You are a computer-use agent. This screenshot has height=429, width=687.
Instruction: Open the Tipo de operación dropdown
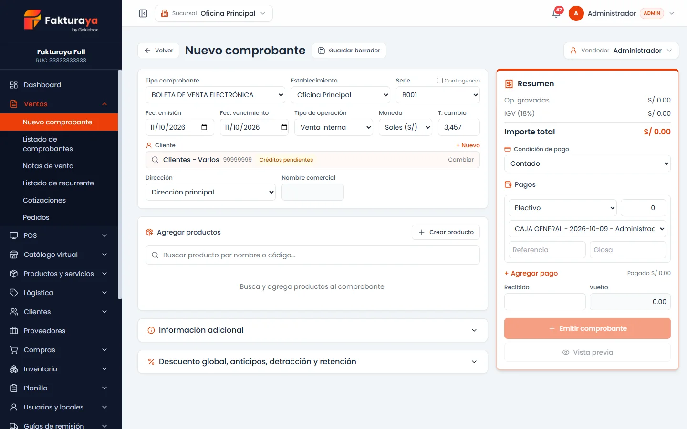click(333, 127)
